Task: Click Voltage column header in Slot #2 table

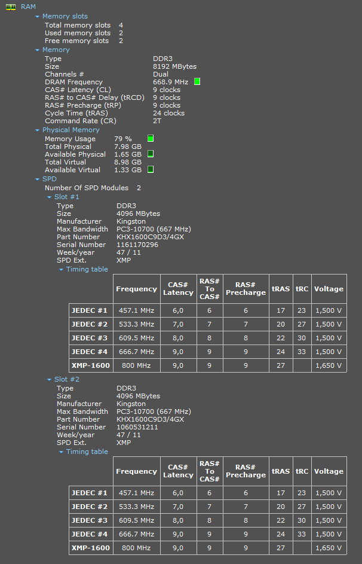Action: [329, 471]
